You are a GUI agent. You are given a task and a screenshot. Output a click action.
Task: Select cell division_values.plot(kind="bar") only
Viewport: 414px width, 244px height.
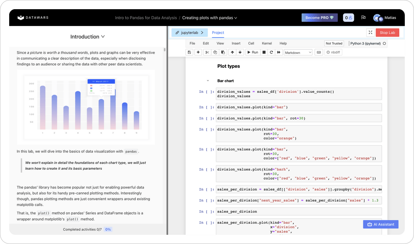pos(299,107)
